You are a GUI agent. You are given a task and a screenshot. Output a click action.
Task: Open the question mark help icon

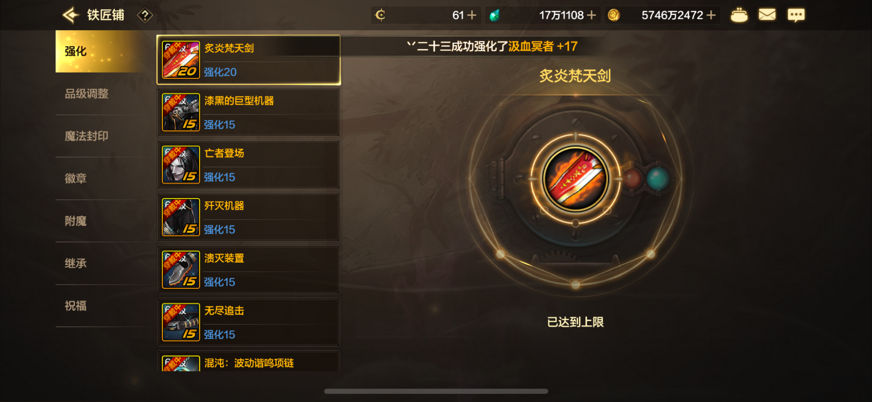[x=145, y=15]
